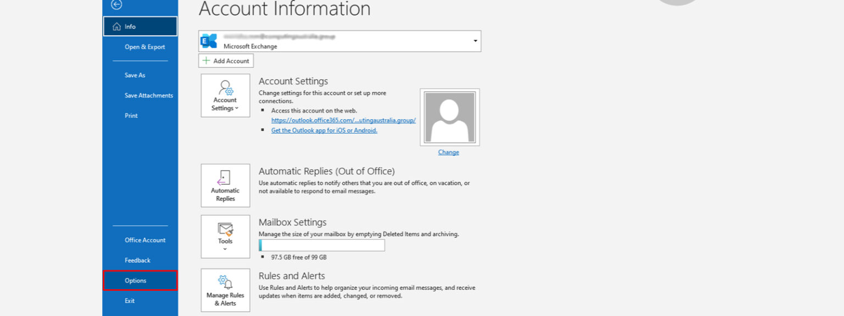Click the Change photo link

pyautogui.click(x=448, y=153)
